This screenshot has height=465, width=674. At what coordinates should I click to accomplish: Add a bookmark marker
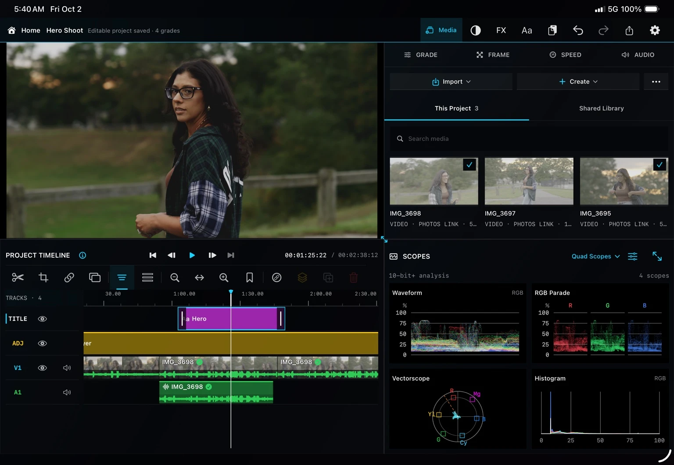pos(249,278)
